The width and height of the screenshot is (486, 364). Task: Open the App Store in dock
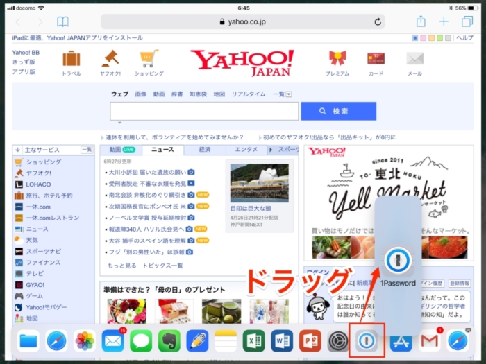[x=401, y=341]
